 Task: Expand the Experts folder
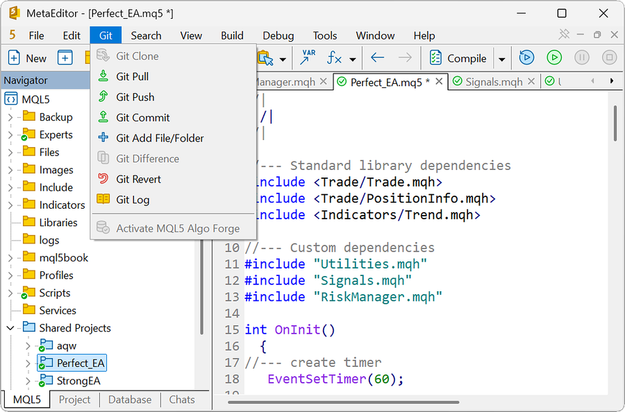click(10, 135)
